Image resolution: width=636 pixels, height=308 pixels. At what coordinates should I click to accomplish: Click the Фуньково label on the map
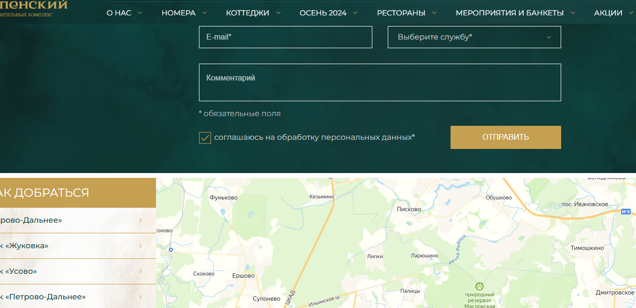pyautogui.click(x=224, y=198)
